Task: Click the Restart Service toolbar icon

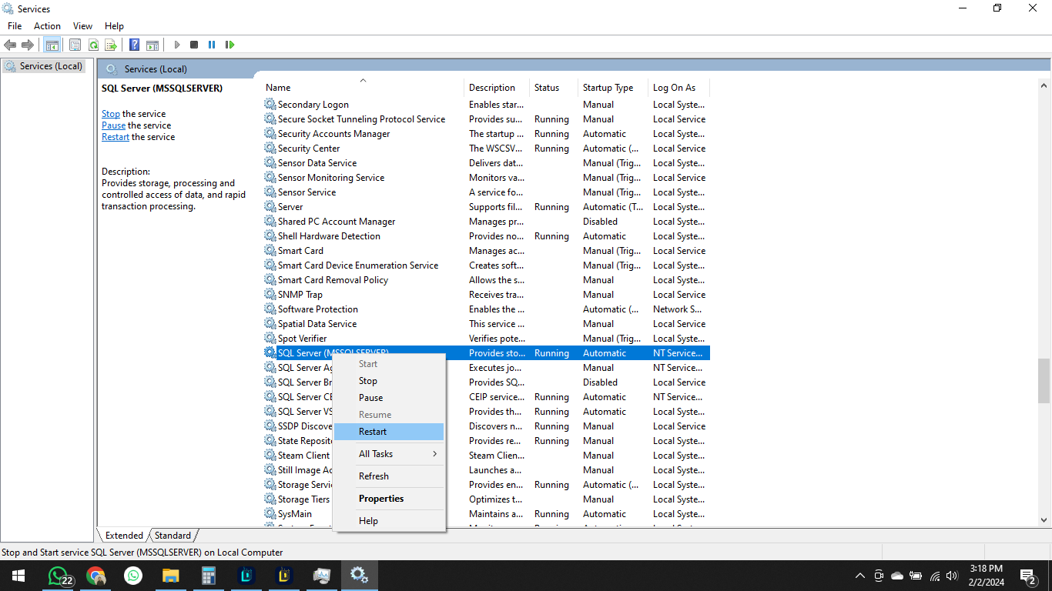Action: [229, 45]
